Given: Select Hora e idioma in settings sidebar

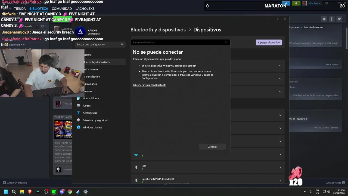Looking at the screenshot, I should point(101,98).
